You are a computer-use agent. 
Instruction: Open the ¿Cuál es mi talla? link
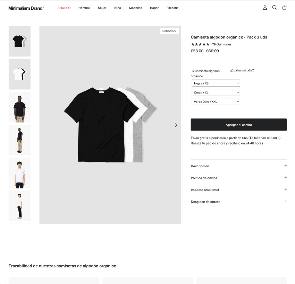point(242,70)
